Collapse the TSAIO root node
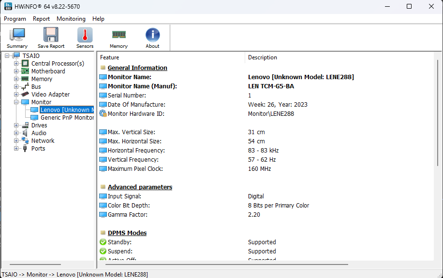443x278 pixels. point(7,56)
